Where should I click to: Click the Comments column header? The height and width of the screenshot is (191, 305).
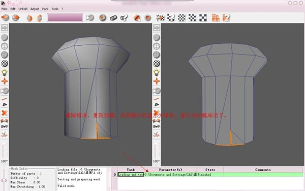click(263, 170)
